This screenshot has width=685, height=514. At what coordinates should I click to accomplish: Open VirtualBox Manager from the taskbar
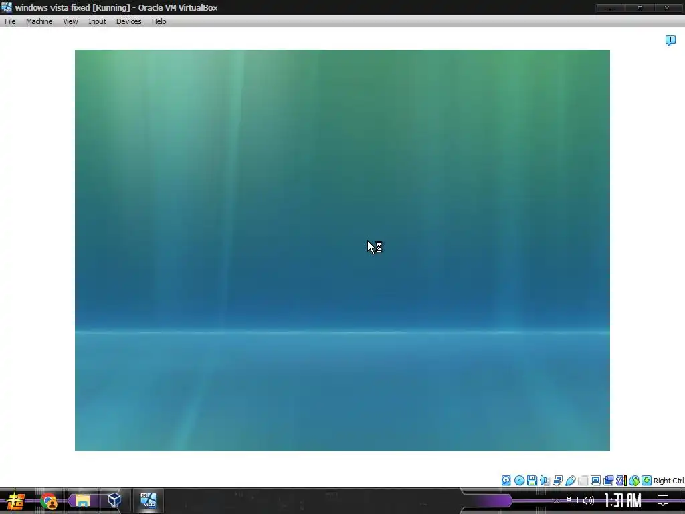[114, 501]
